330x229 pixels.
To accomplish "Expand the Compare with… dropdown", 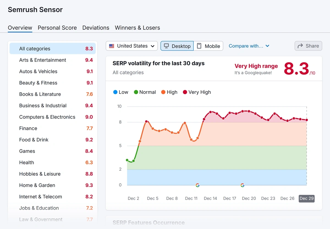I will (249, 46).
